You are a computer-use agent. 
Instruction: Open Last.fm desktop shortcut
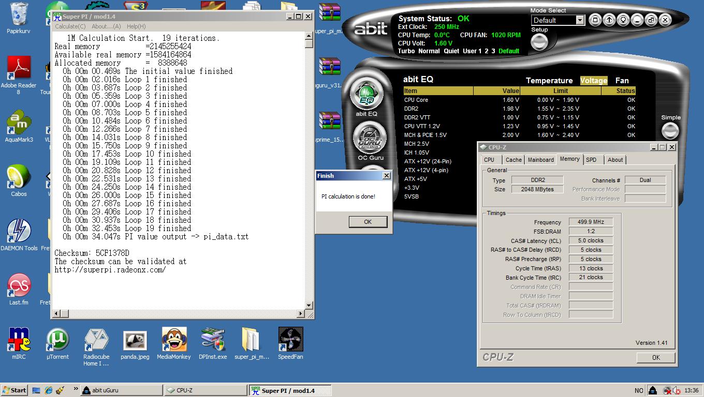(19, 289)
